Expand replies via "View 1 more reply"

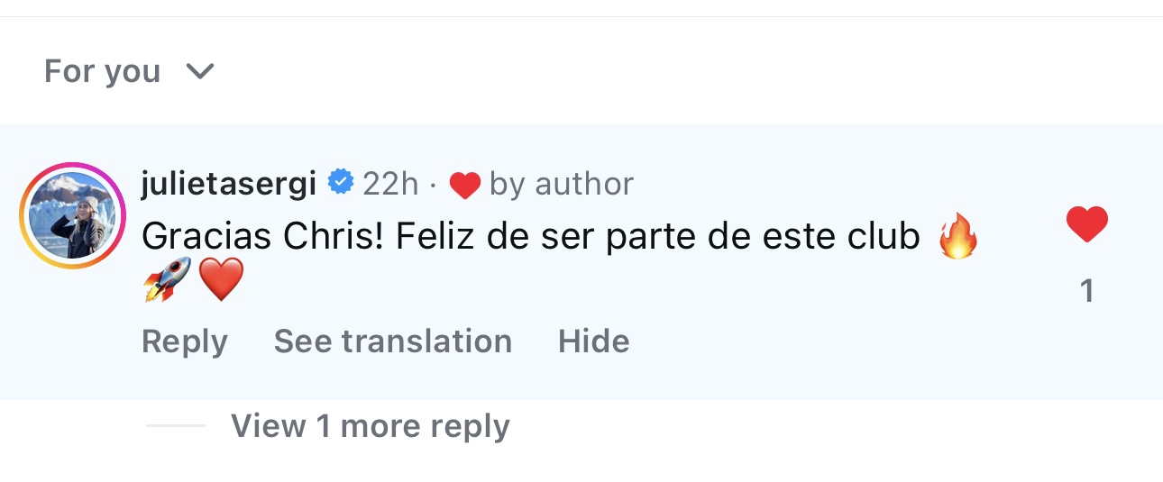click(x=370, y=426)
